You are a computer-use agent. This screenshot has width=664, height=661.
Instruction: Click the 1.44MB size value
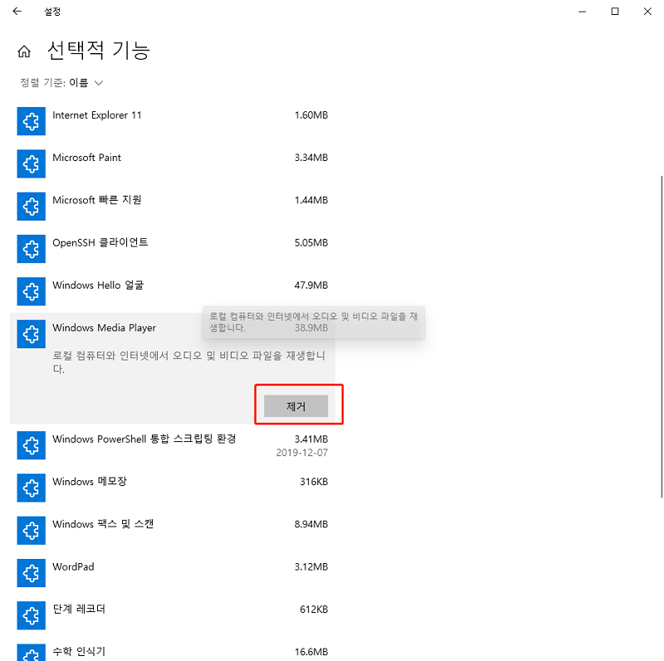point(311,200)
